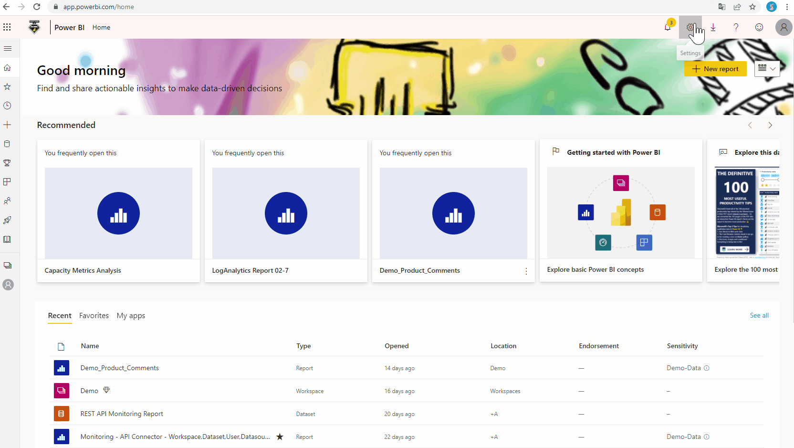Open the layout view dropdown beside New report
This screenshot has width=794, height=448.
(767, 68)
